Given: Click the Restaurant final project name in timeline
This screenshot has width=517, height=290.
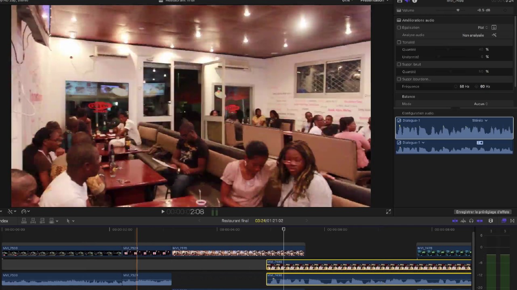Looking at the screenshot, I should pyautogui.click(x=235, y=221).
